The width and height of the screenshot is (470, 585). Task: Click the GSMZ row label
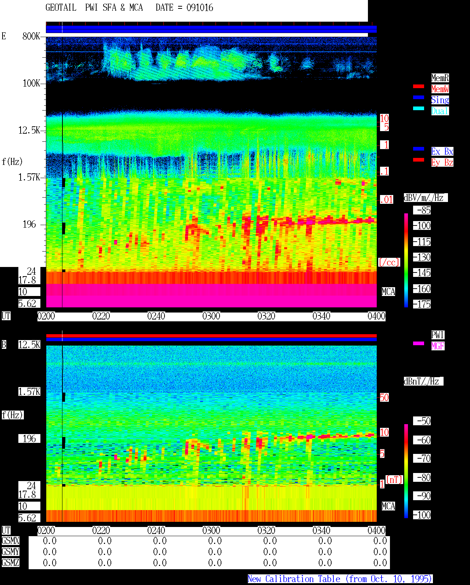11,563
